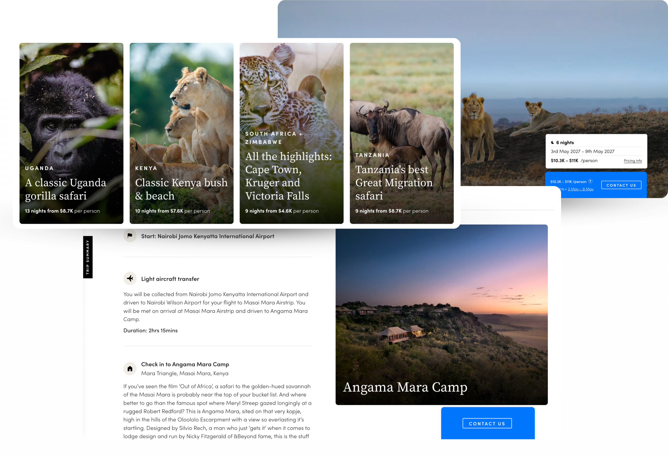Click the moon icon on nights pricing card

[553, 142]
